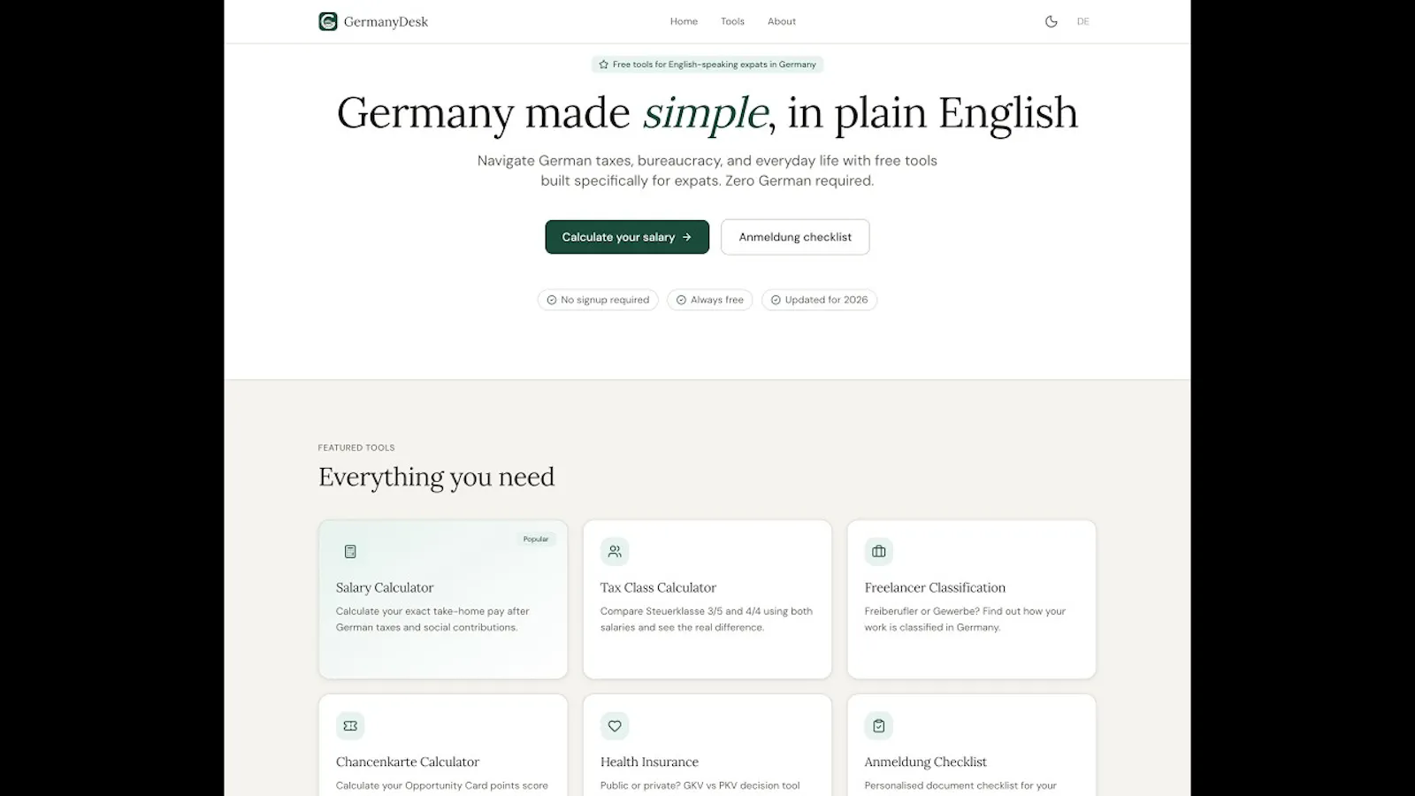
Task: Click 'Public or private? GKV vs PKV' text
Action: [x=700, y=785]
